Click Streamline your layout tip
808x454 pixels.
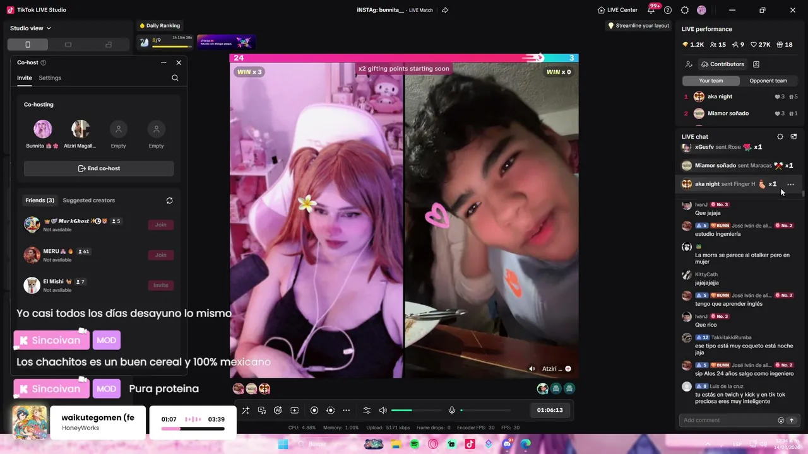[x=638, y=26]
